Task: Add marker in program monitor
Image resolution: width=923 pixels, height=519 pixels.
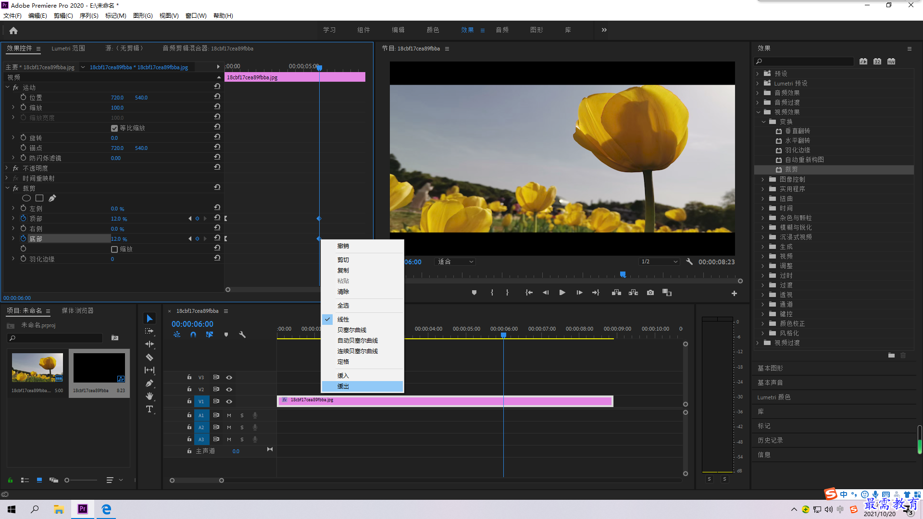Action: tap(474, 293)
